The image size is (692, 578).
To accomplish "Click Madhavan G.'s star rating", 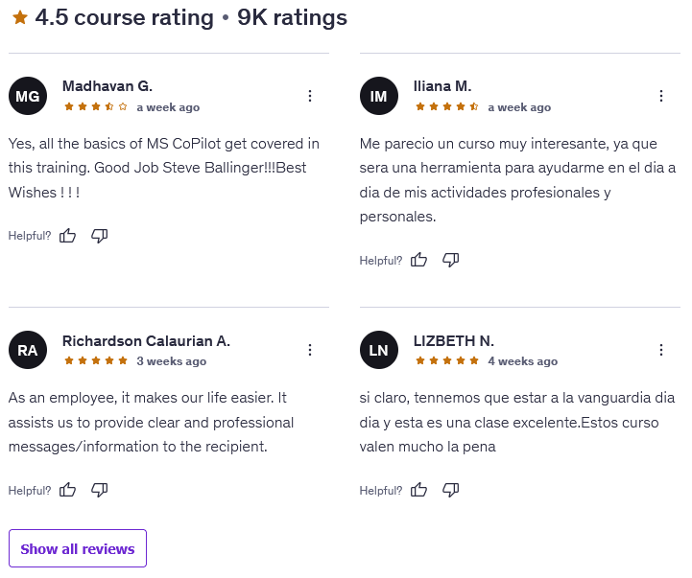I will point(96,107).
